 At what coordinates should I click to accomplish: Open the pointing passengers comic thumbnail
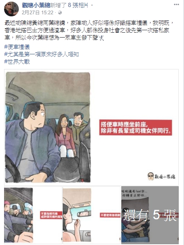(33, 215)
